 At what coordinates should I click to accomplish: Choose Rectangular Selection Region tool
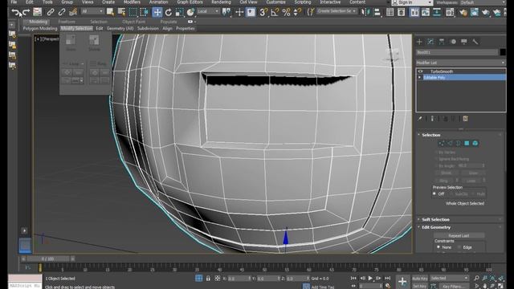[133, 13]
